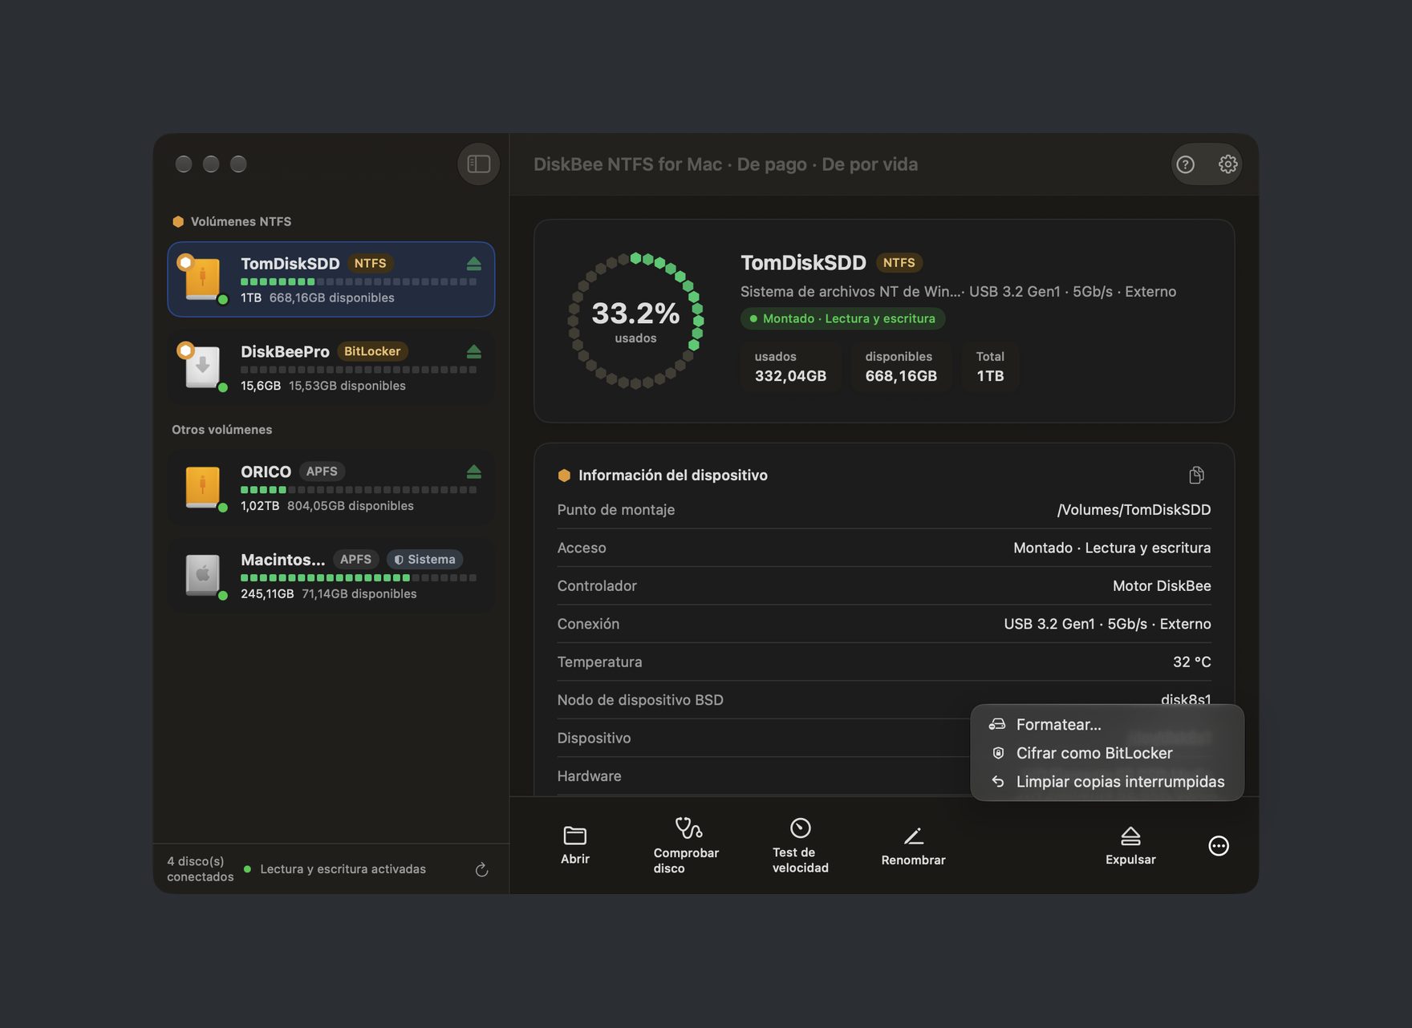Viewport: 1412px width, 1028px height.
Task: Click the ORICO usage progress bar
Action: point(359,490)
